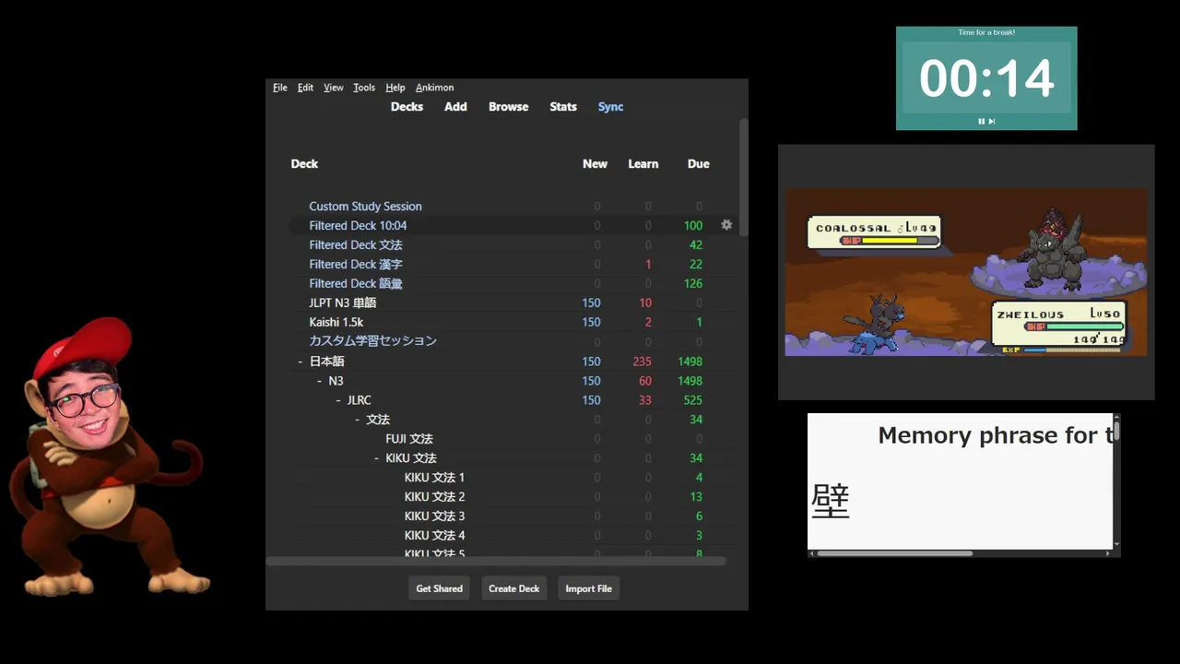The image size is (1180, 664).
Task: Open the JLPT N3 単語 deck
Action: pos(343,302)
